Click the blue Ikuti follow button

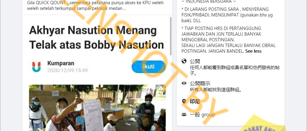pos(149,67)
